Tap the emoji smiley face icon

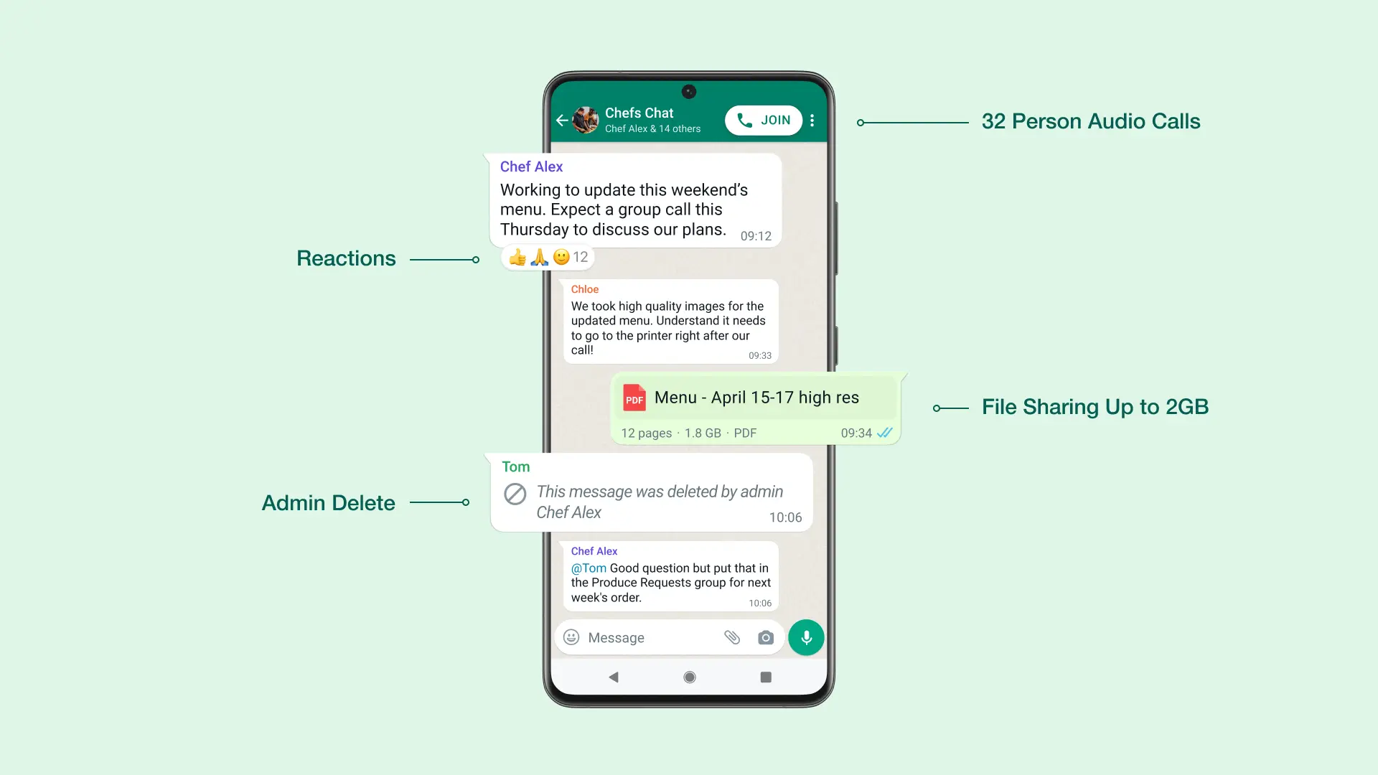pos(571,637)
